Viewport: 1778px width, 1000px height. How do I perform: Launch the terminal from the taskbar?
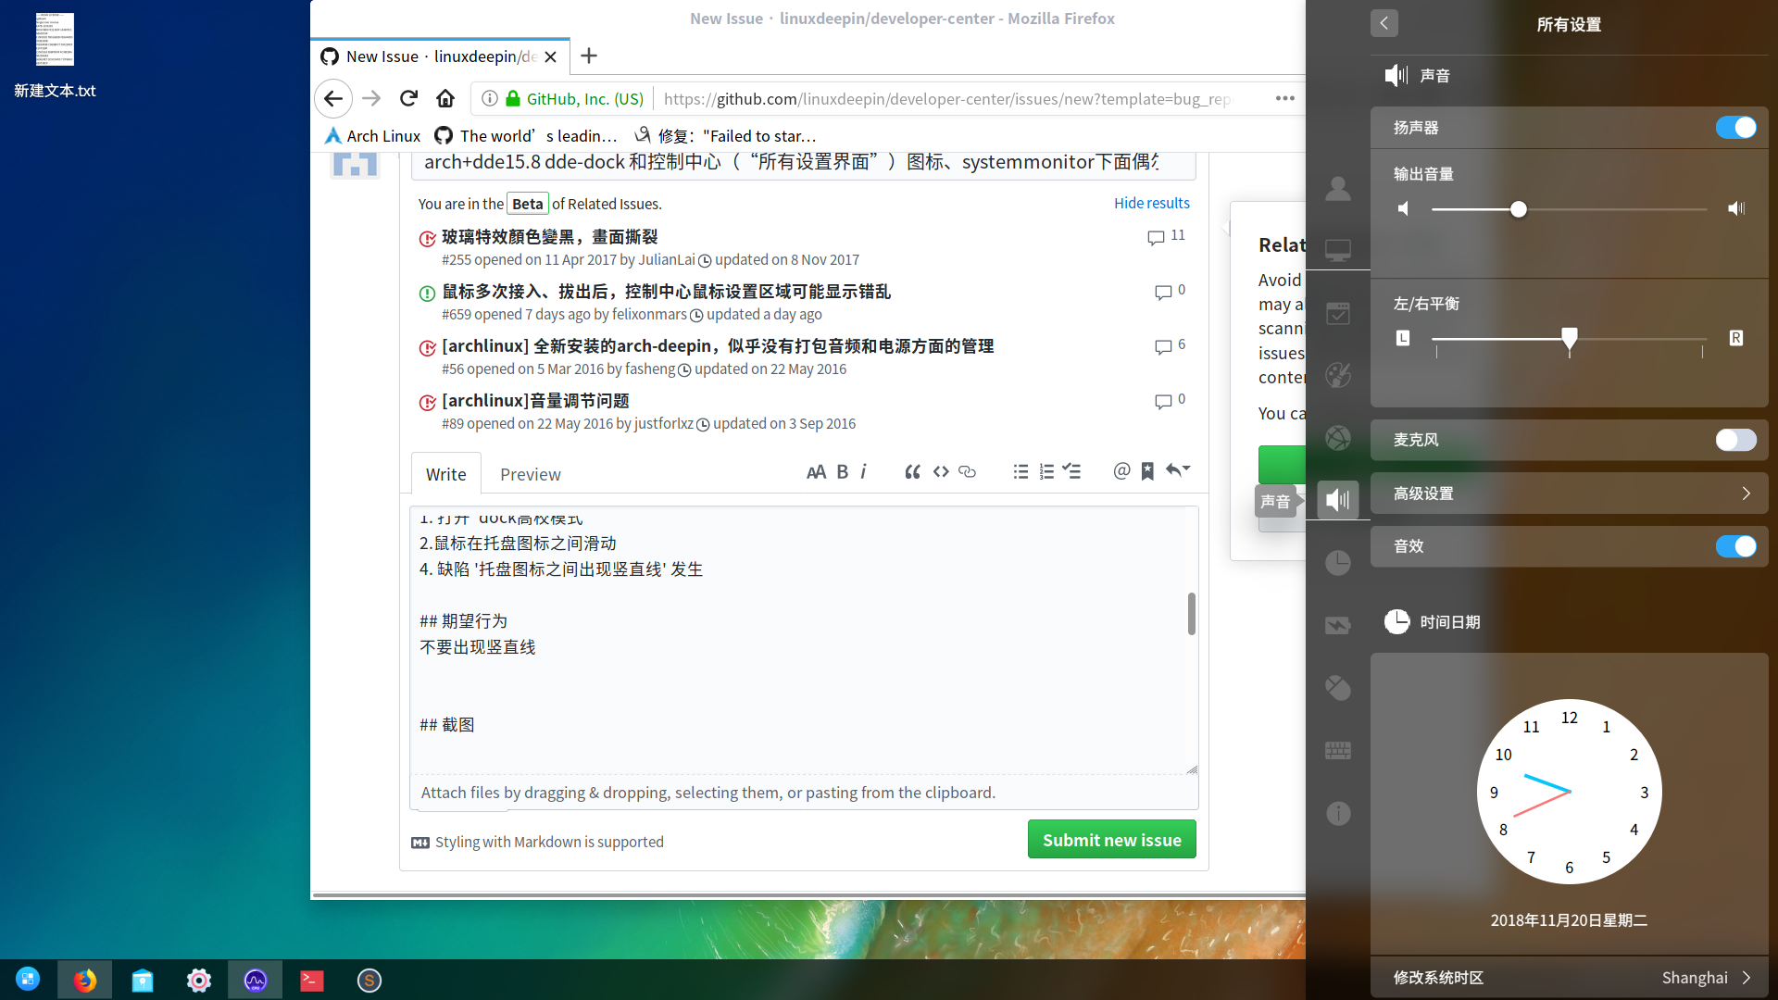311,980
